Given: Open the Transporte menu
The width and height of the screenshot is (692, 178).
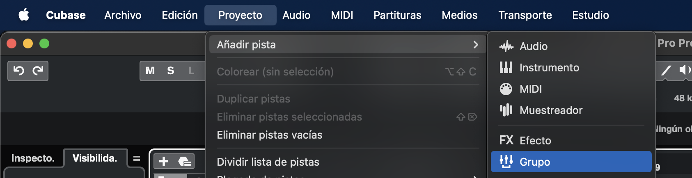Looking at the screenshot, I should tap(525, 15).
